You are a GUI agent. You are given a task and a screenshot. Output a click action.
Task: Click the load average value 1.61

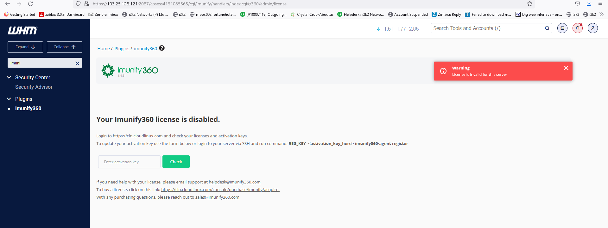[x=389, y=29]
